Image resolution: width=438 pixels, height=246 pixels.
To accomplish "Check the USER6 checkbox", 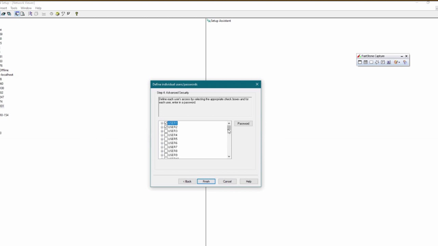I will click(166, 143).
